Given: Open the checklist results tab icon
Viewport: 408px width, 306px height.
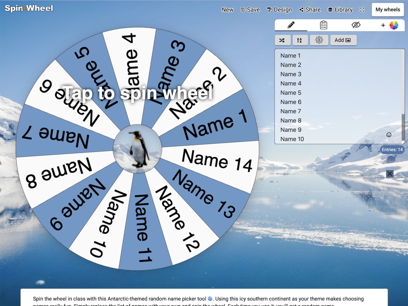Looking at the screenshot, I should [x=324, y=25].
